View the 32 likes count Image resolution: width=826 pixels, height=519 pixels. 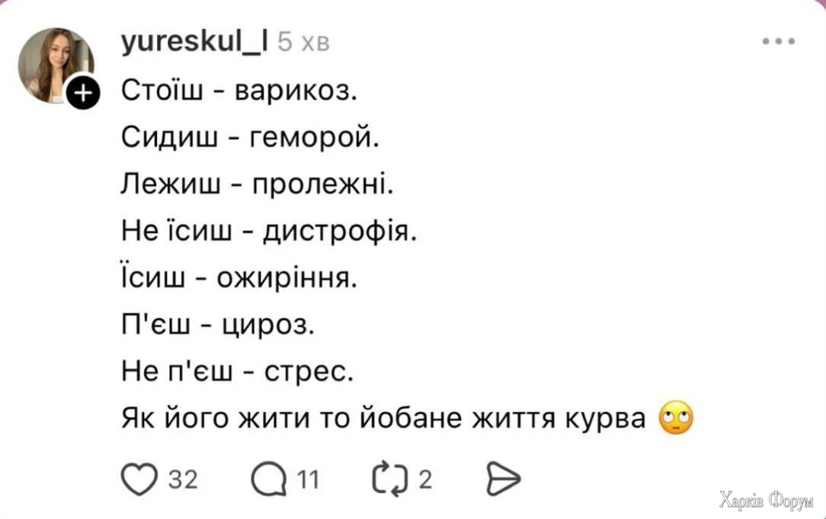(181, 480)
